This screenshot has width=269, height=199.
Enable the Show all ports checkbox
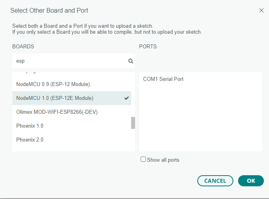coord(143,159)
